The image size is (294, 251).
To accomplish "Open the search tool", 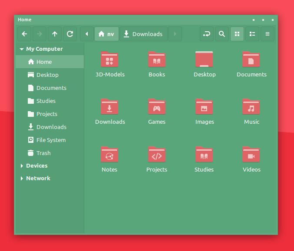I will click(222, 34).
